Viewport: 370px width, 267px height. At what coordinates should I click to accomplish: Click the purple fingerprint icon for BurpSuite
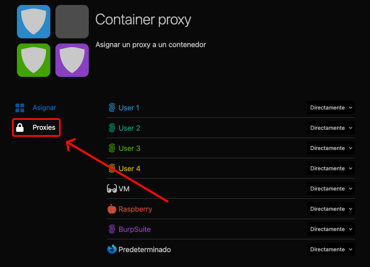coord(111,229)
